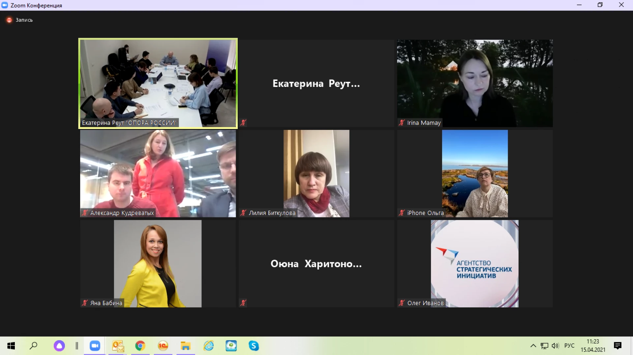
Task: Click muted mic icon next to Олег Иванов
Action: coord(402,303)
